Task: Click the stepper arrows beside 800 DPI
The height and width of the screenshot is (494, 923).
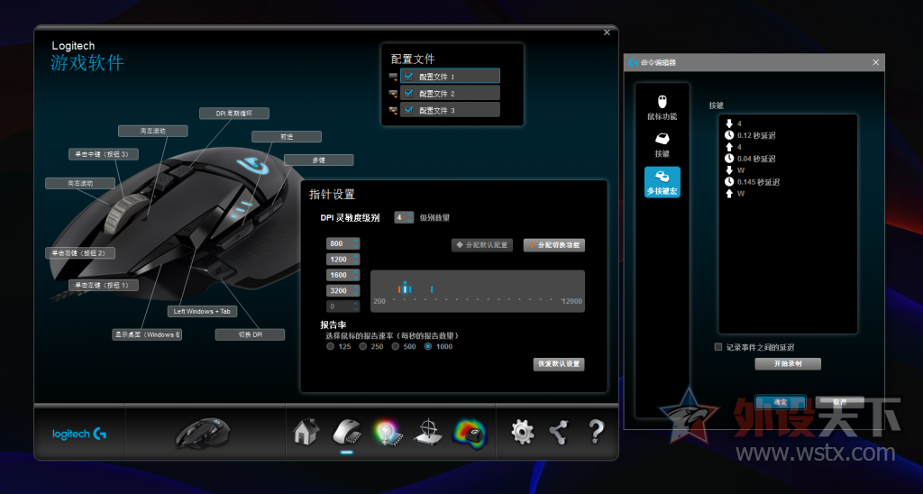Action: point(355,243)
